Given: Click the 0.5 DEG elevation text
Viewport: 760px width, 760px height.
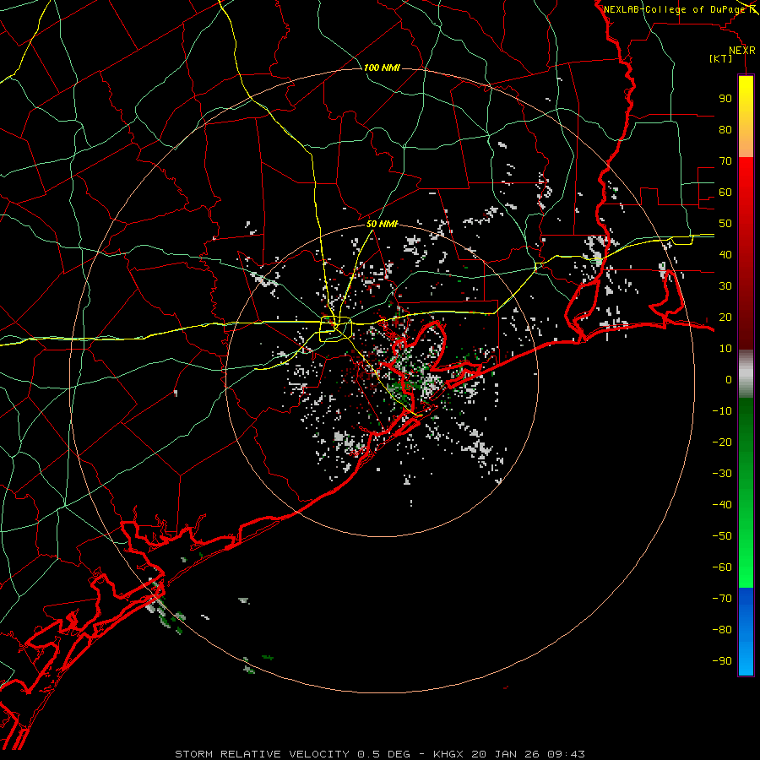Looking at the screenshot, I should (x=384, y=754).
